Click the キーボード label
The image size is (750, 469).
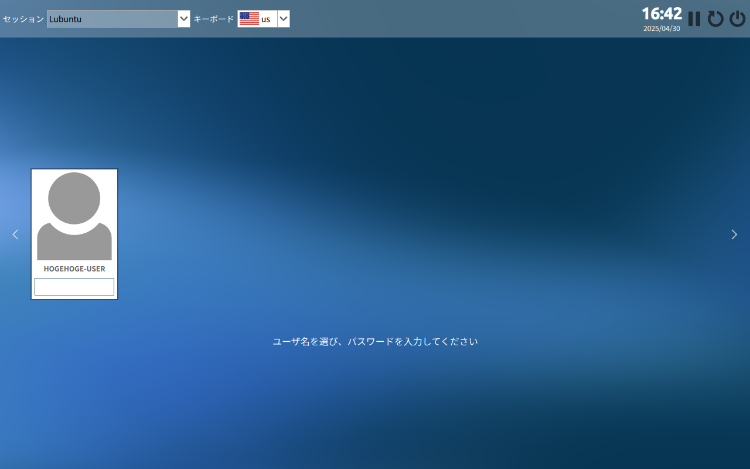coord(214,19)
